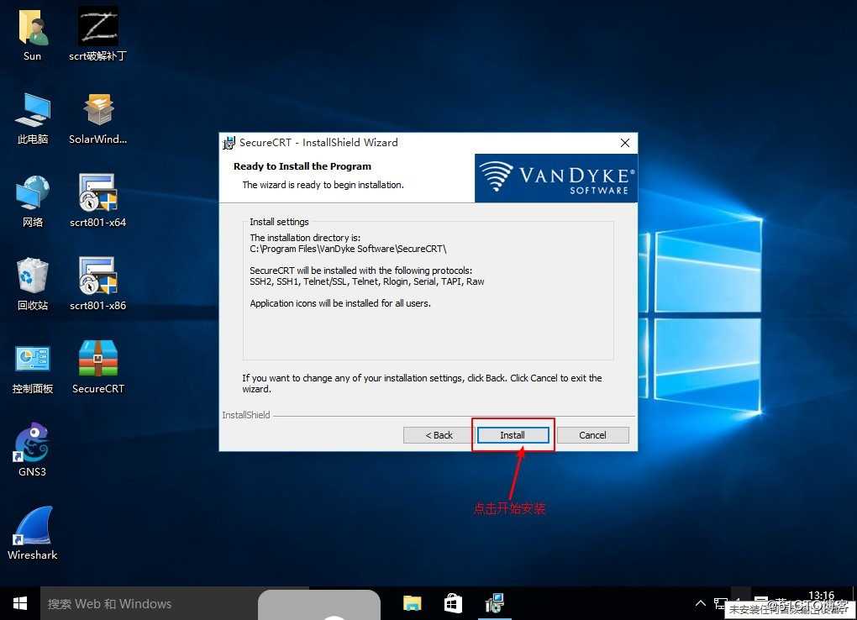Click the 'Ready to Install the Program' heading
This screenshot has height=620, width=857.
[x=302, y=166]
